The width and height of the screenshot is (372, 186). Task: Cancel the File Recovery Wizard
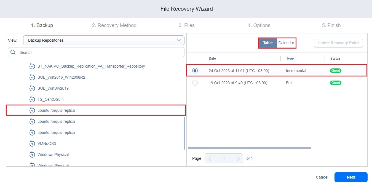[322, 177]
